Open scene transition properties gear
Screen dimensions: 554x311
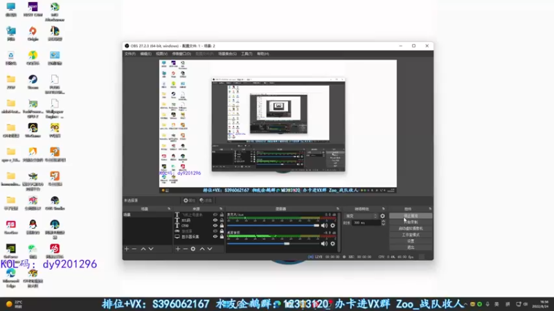click(x=383, y=216)
